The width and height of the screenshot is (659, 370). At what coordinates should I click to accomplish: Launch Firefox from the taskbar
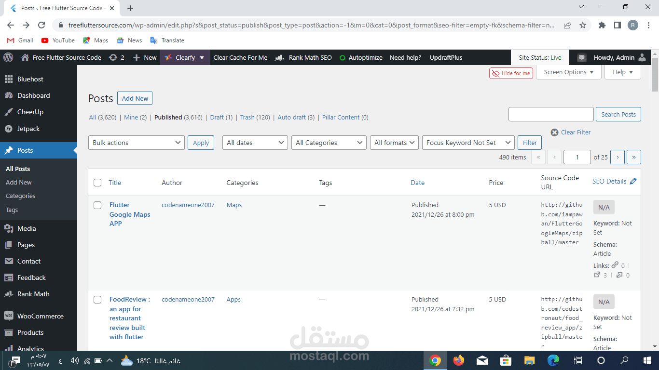click(x=459, y=360)
